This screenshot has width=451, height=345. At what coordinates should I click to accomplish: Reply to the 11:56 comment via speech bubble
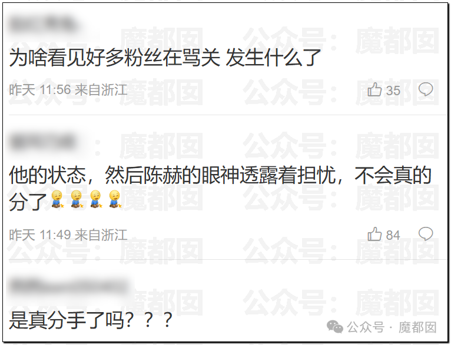(426, 89)
